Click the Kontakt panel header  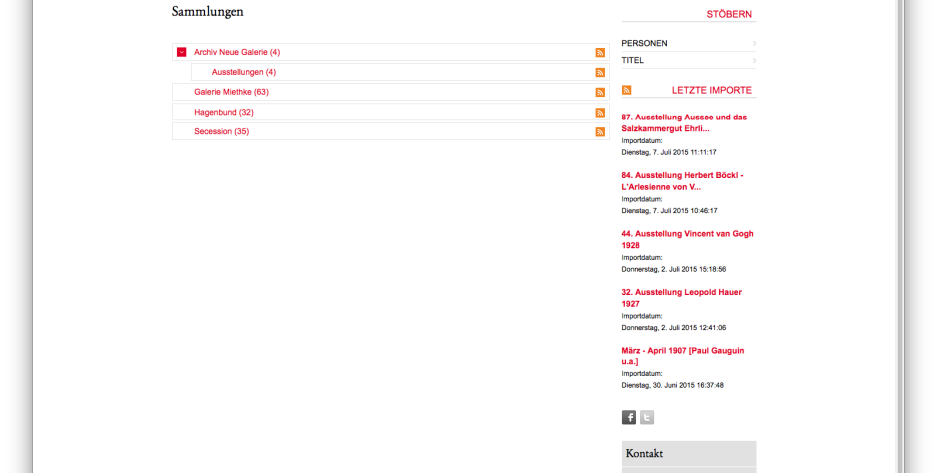pos(689,453)
